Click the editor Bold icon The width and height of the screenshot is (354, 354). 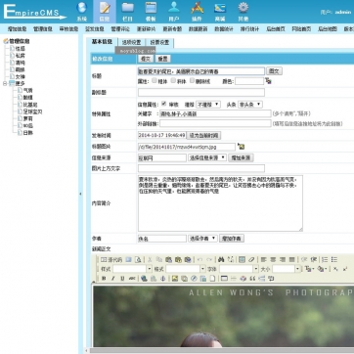[x=104, y=279]
